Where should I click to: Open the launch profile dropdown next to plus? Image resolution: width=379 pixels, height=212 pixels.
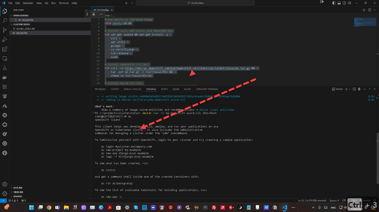[x=349, y=89]
